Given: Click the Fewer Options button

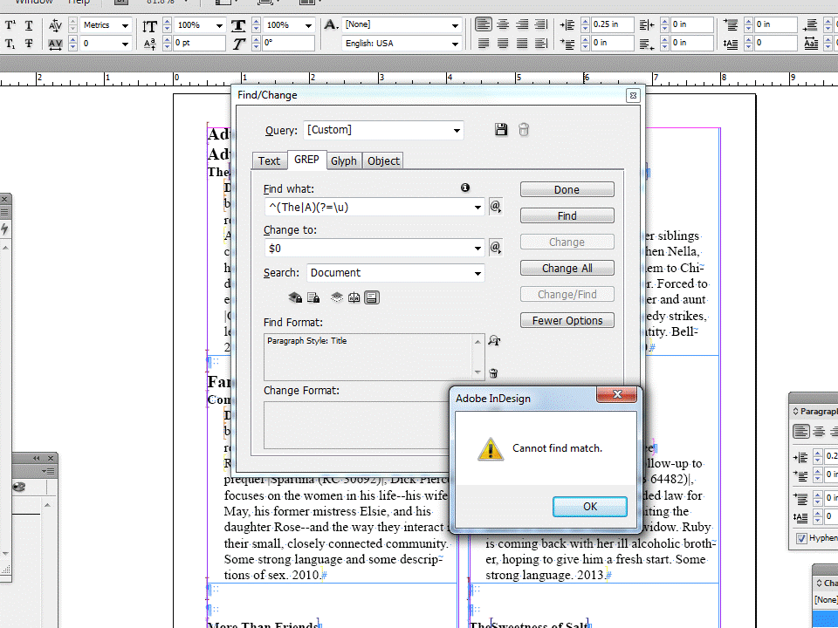Looking at the screenshot, I should pyautogui.click(x=567, y=320).
